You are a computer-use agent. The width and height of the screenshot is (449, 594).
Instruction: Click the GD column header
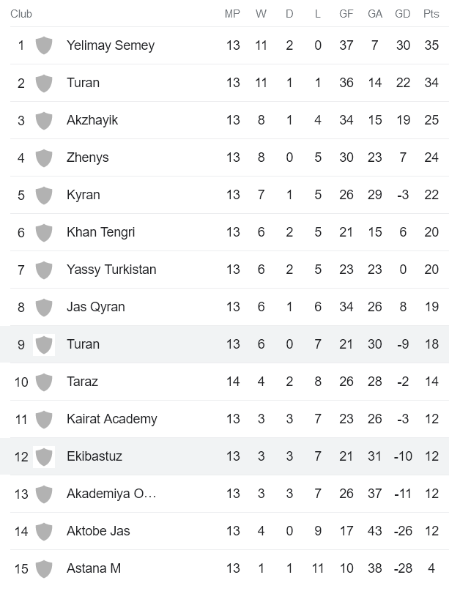[402, 12]
